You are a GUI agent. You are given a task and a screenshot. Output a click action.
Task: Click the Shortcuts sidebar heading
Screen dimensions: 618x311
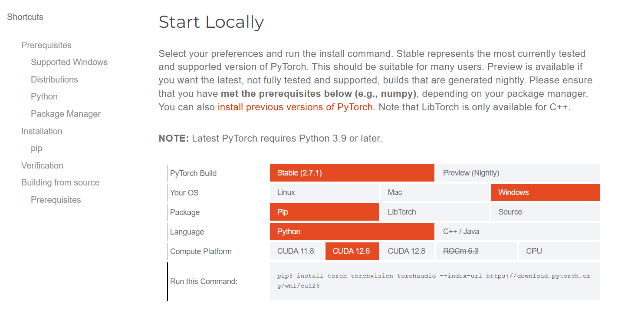point(25,17)
